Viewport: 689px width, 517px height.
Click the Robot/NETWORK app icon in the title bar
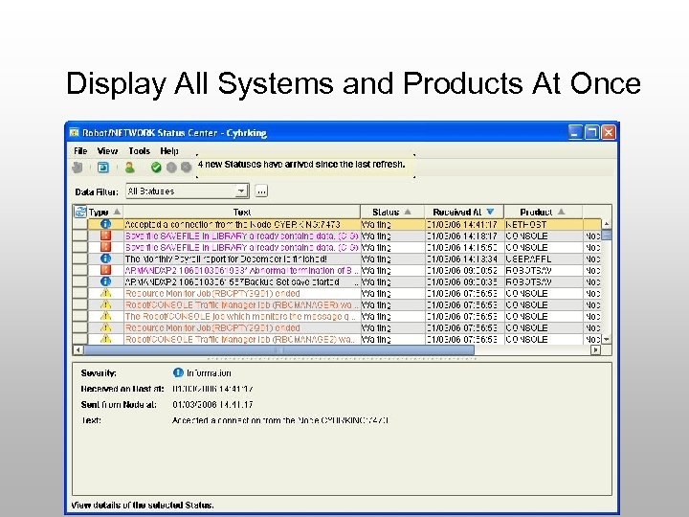click(75, 132)
